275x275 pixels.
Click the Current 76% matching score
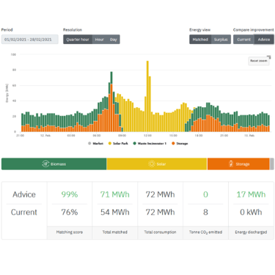pyautogui.click(x=70, y=212)
